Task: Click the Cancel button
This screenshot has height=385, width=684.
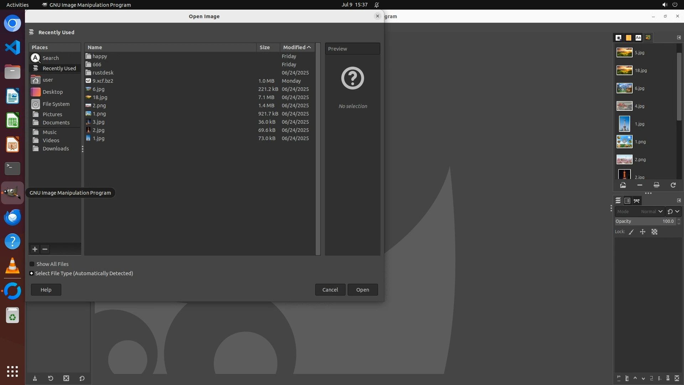Action: tap(330, 289)
